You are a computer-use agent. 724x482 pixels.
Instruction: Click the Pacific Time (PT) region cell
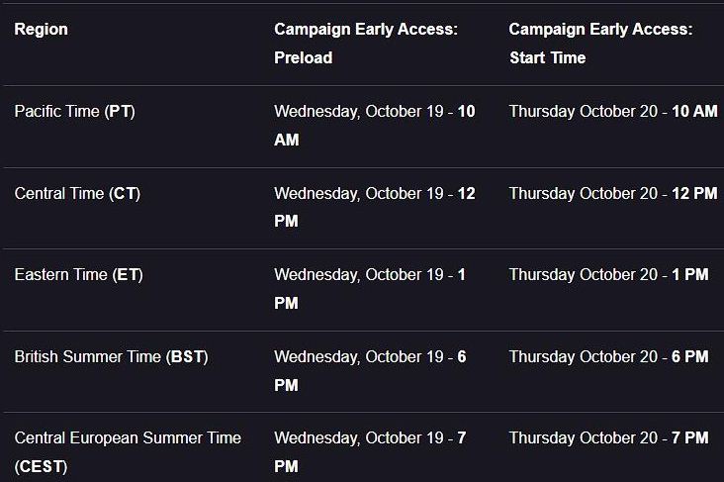[75, 112]
